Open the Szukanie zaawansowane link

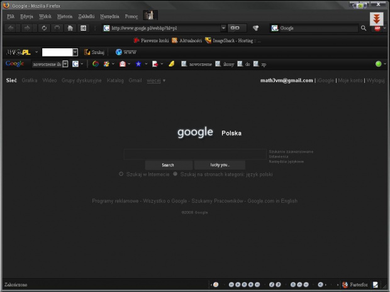tap(291, 151)
